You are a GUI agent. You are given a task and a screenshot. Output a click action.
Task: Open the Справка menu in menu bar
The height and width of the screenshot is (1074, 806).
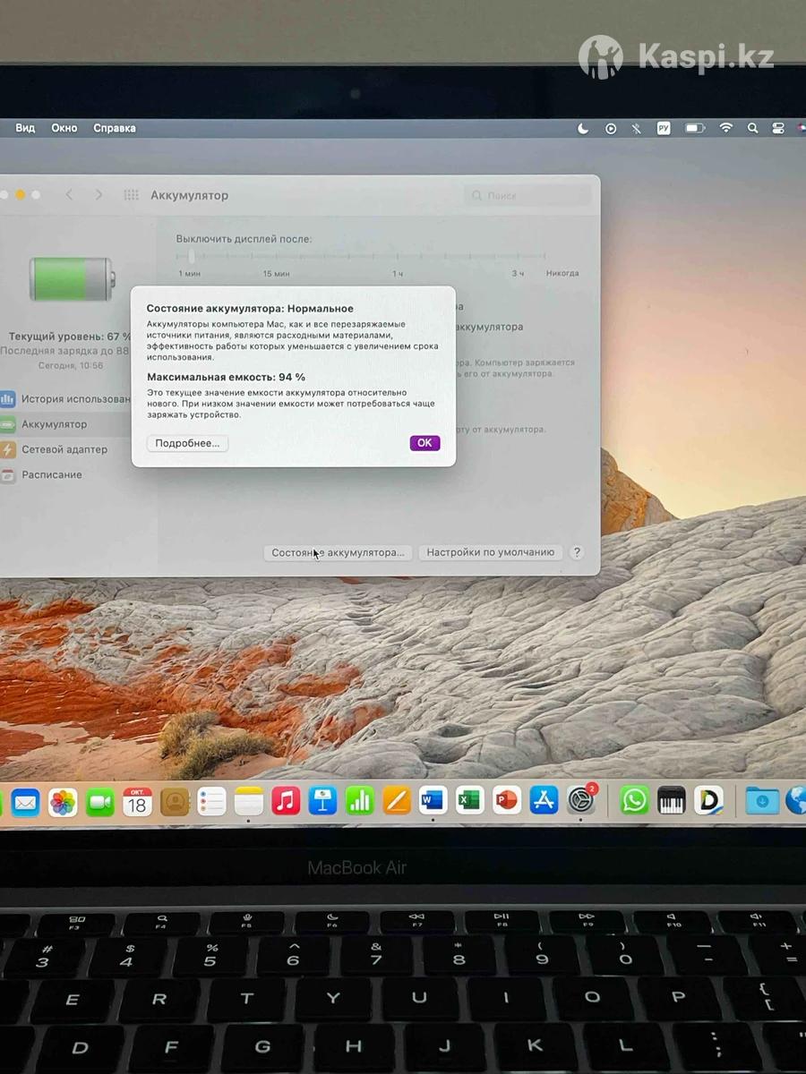click(x=115, y=128)
